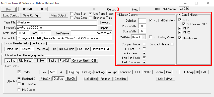Toggle Symbol header field button
The width and height of the screenshot is (214, 97).
pos(27,49)
